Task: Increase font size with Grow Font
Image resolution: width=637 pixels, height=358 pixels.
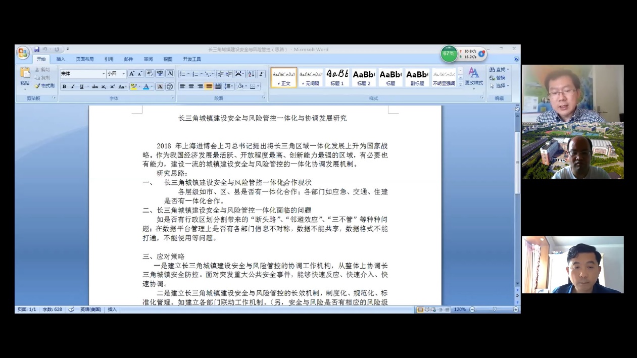Action: coord(132,74)
